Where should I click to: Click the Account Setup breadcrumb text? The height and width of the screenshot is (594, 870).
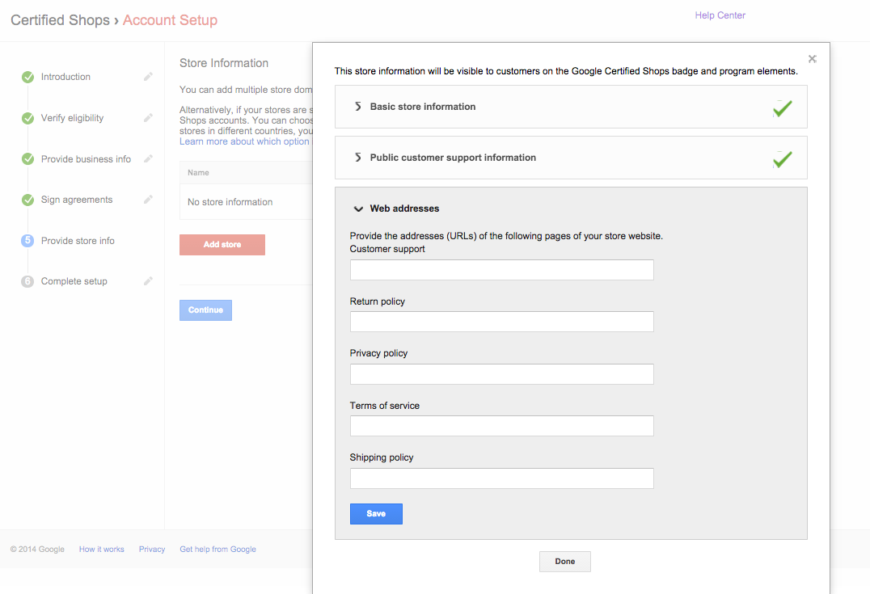coord(170,20)
